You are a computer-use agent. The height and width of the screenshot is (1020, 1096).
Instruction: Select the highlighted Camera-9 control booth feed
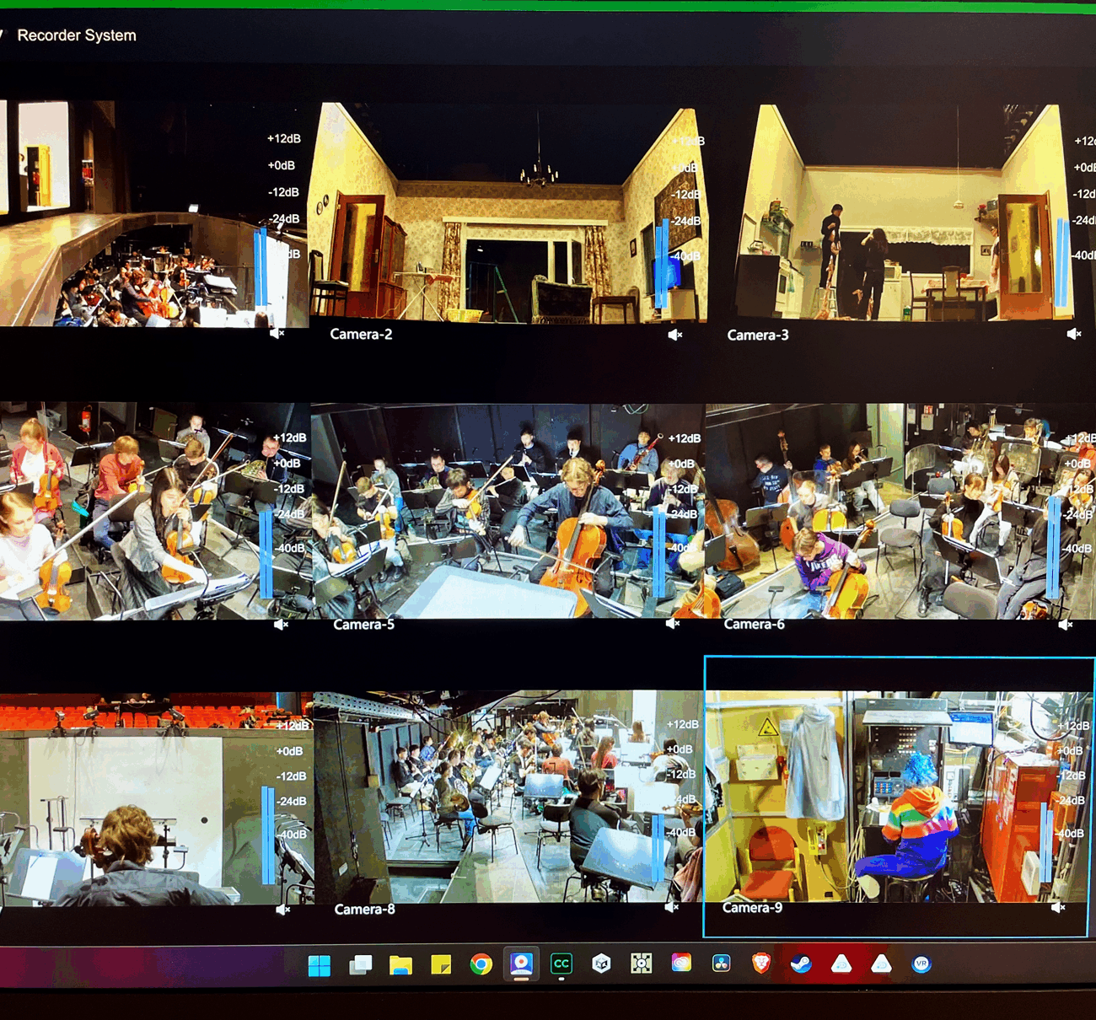pos(899,797)
